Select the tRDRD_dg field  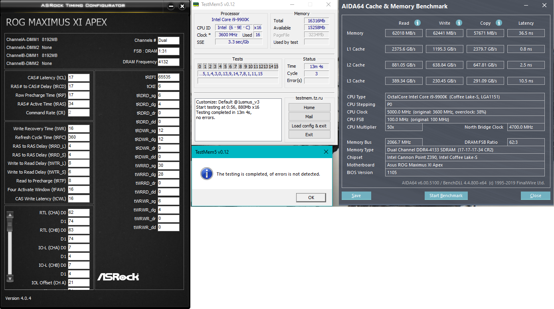pos(168,104)
